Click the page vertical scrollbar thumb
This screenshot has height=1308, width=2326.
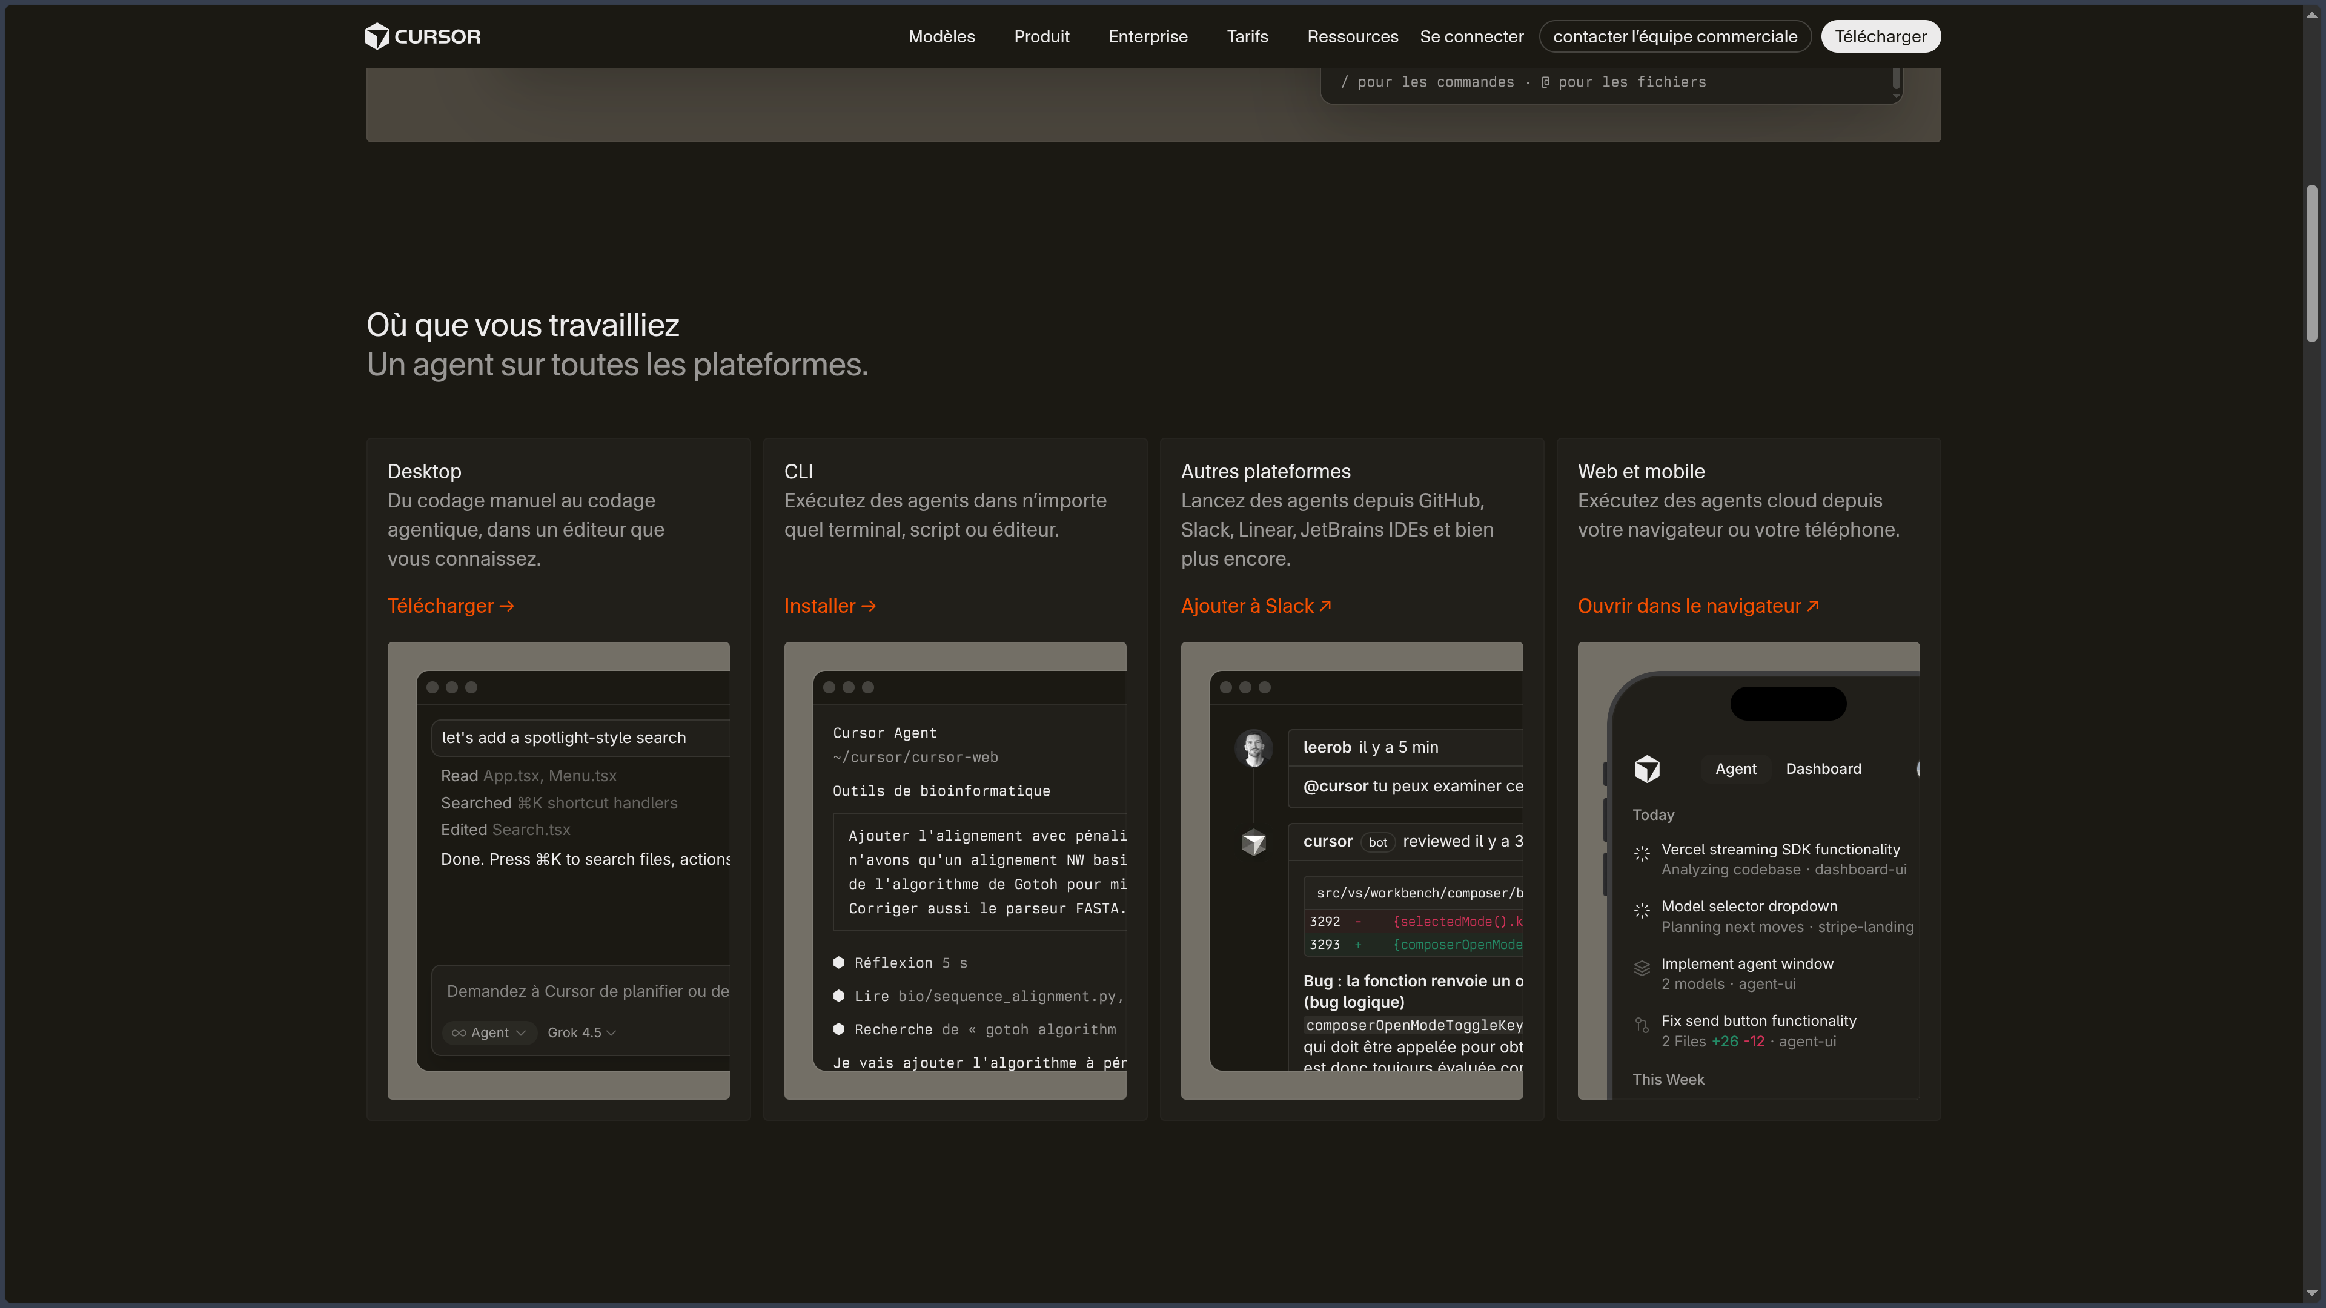(x=2311, y=263)
